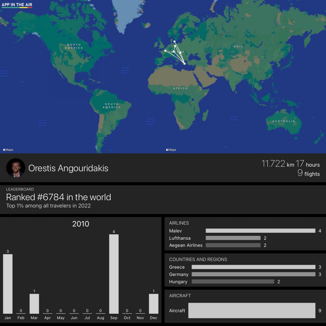The width and height of the screenshot is (326, 326).
Task: Open the Ranked #6784 leaderboard entry
Action: [58, 197]
